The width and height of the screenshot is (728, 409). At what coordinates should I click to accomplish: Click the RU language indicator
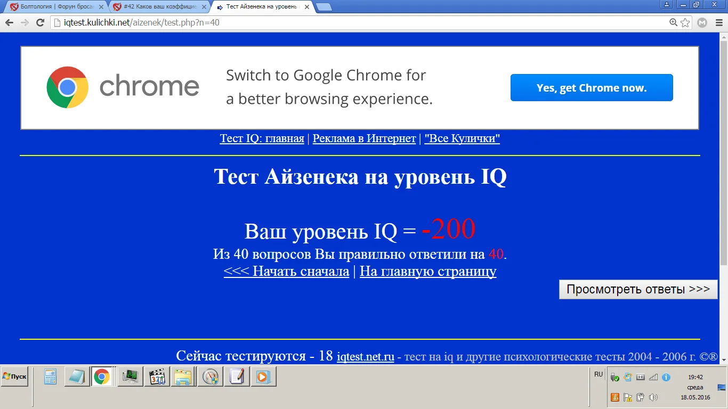coord(598,374)
